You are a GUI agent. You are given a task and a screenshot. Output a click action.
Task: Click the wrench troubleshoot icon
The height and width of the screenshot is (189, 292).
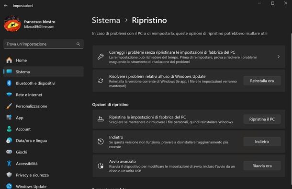pos(101,57)
